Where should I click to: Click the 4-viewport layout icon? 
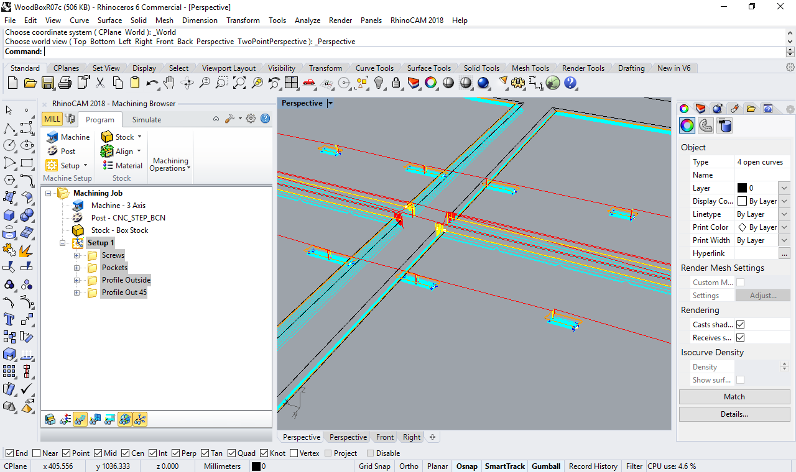(x=292, y=83)
